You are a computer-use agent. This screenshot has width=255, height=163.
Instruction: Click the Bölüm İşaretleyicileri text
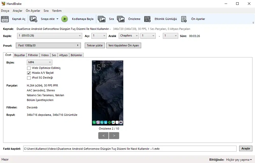pyautogui.click(x=40, y=100)
